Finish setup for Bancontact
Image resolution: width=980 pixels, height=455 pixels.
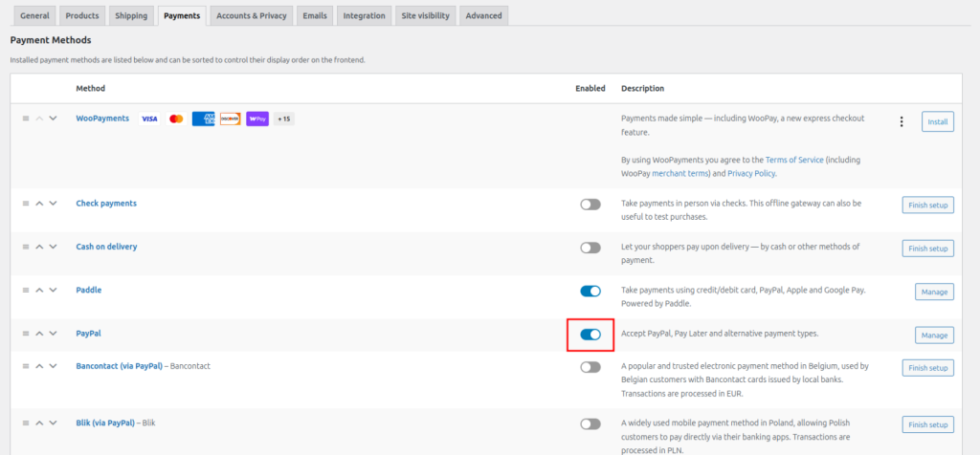[x=927, y=368]
